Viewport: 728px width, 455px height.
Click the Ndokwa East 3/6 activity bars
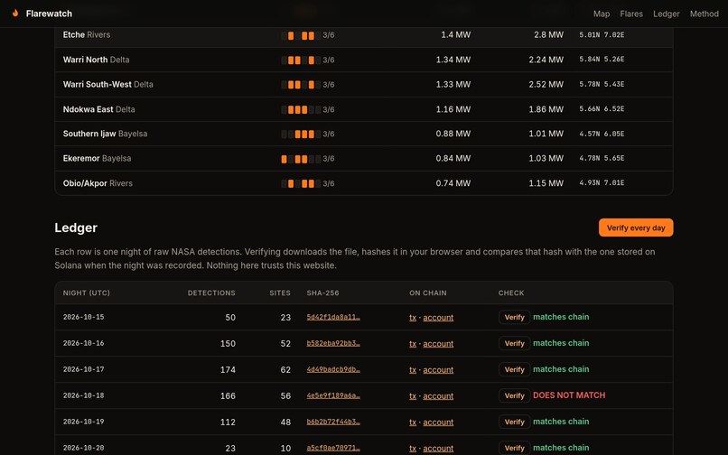[x=301, y=109]
